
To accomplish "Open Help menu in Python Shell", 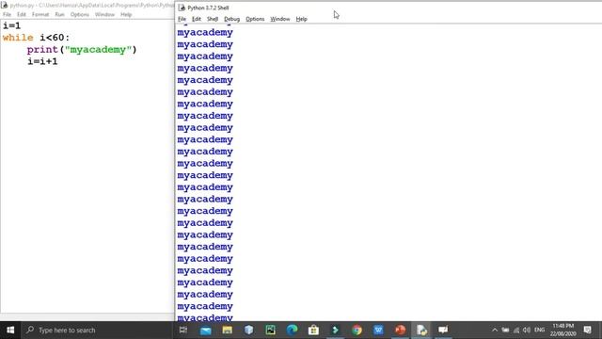I will [x=301, y=19].
